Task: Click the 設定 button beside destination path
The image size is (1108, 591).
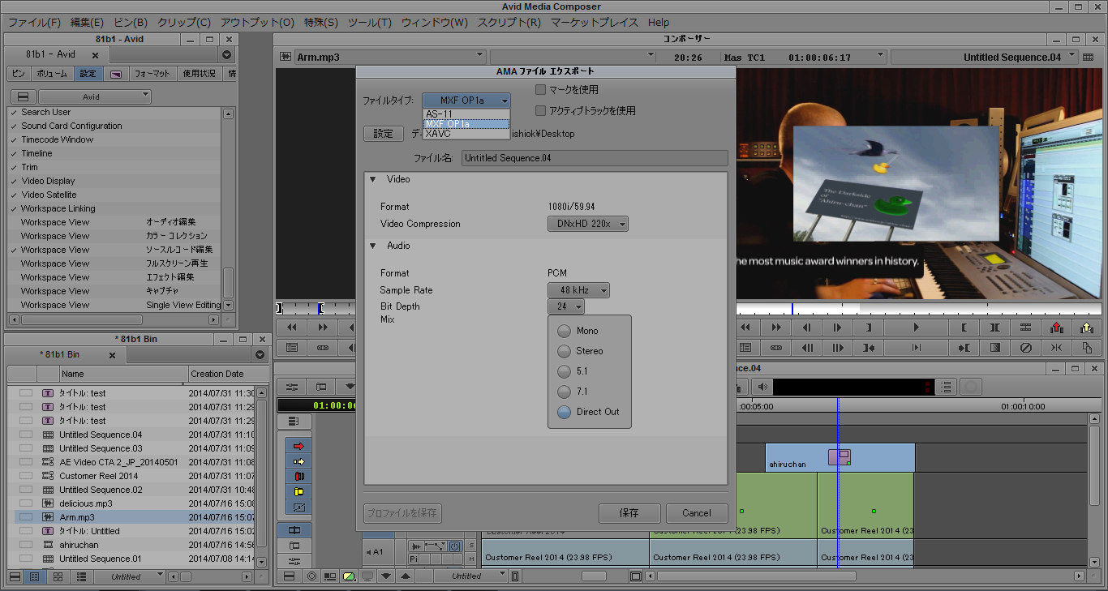Action: tap(384, 134)
